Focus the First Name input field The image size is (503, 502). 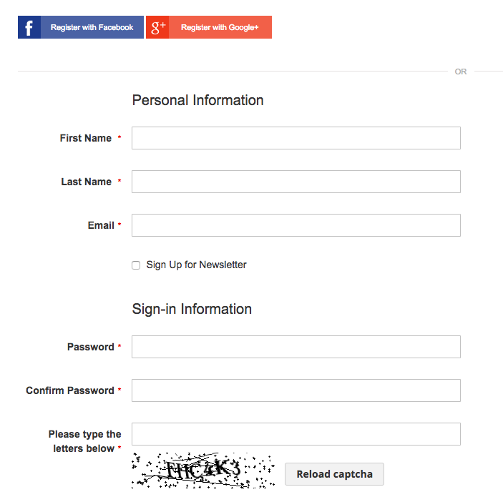click(296, 138)
